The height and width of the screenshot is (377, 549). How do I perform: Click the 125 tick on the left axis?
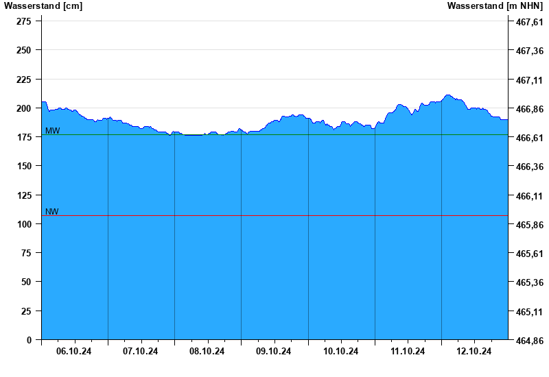[24, 195]
